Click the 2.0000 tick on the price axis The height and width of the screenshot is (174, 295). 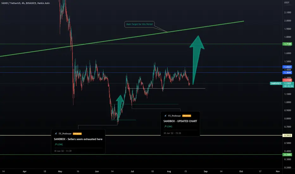[x=288, y=21]
